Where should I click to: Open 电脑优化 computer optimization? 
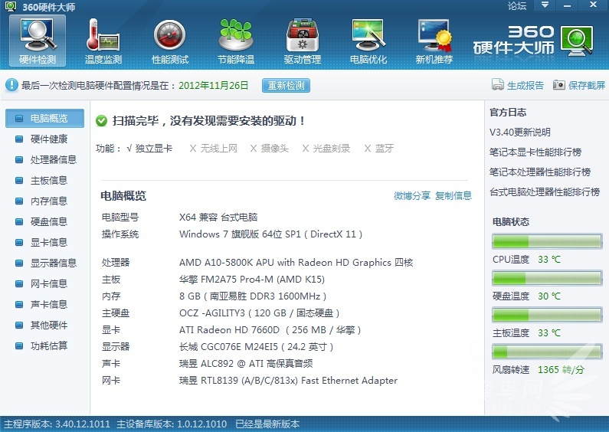click(x=368, y=41)
